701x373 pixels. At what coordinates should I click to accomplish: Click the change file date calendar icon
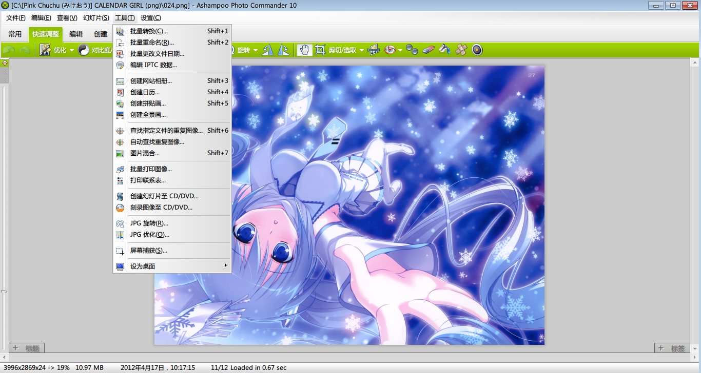[x=120, y=54]
